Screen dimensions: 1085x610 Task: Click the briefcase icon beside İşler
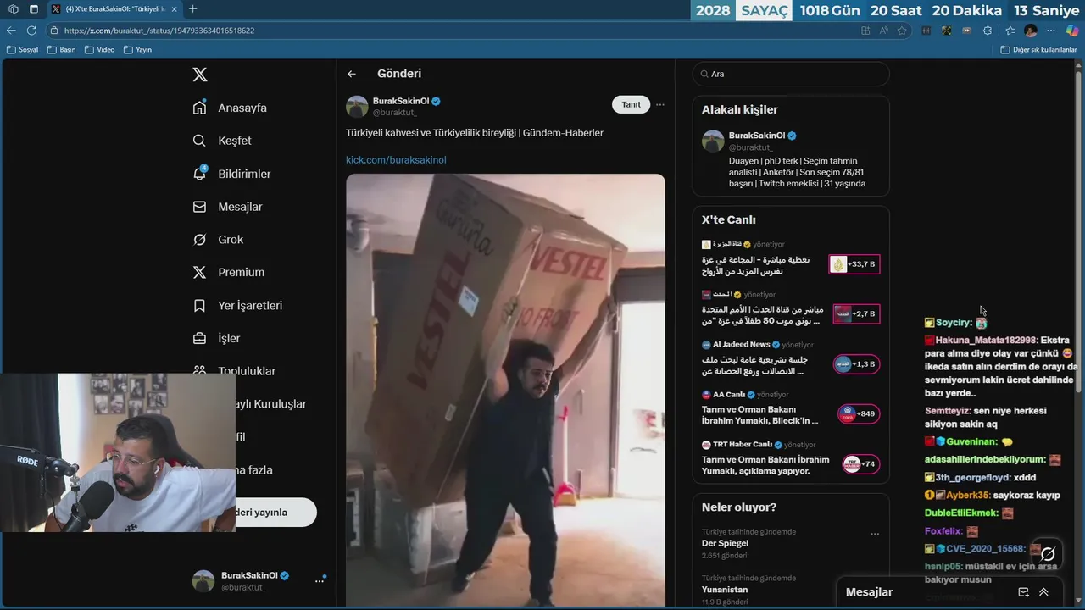tap(200, 338)
